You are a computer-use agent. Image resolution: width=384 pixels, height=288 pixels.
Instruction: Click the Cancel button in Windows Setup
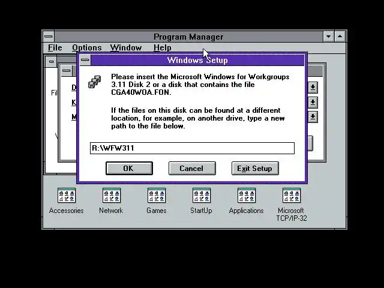pos(192,168)
